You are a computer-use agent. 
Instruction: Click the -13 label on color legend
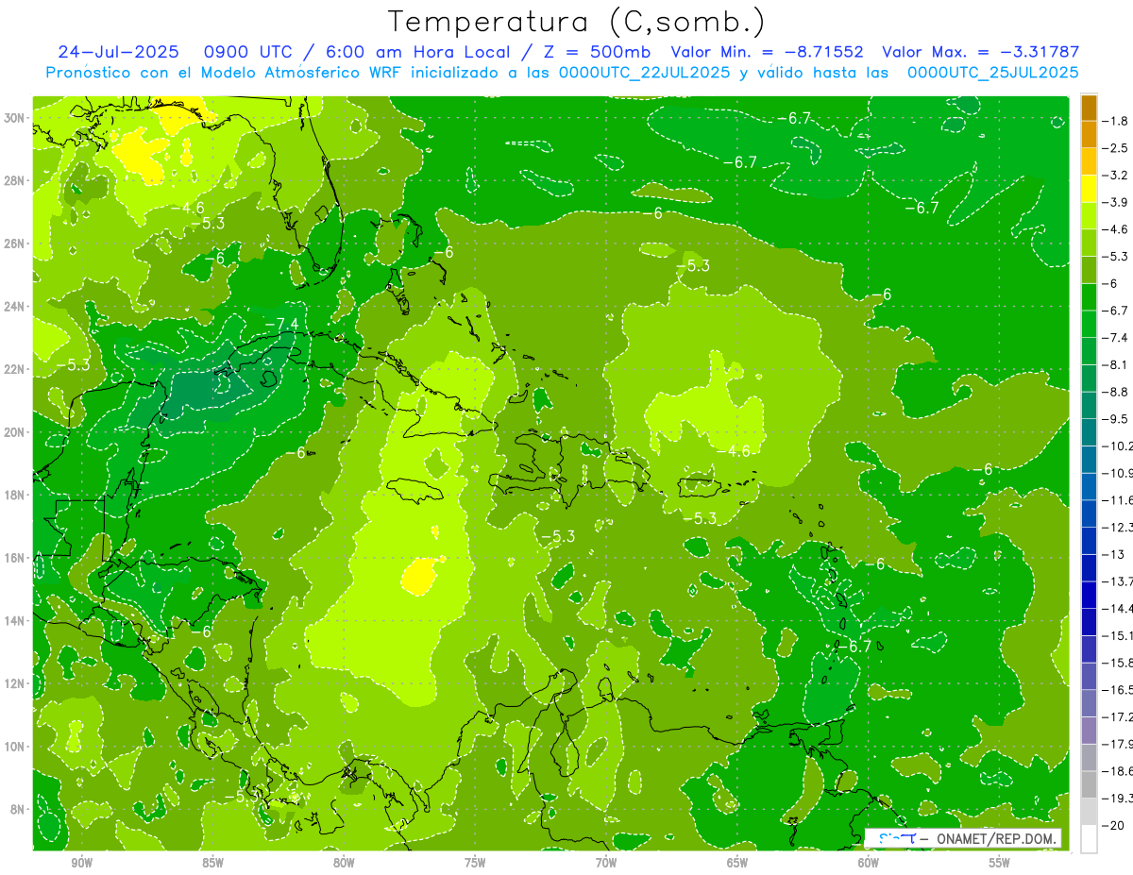click(1113, 554)
